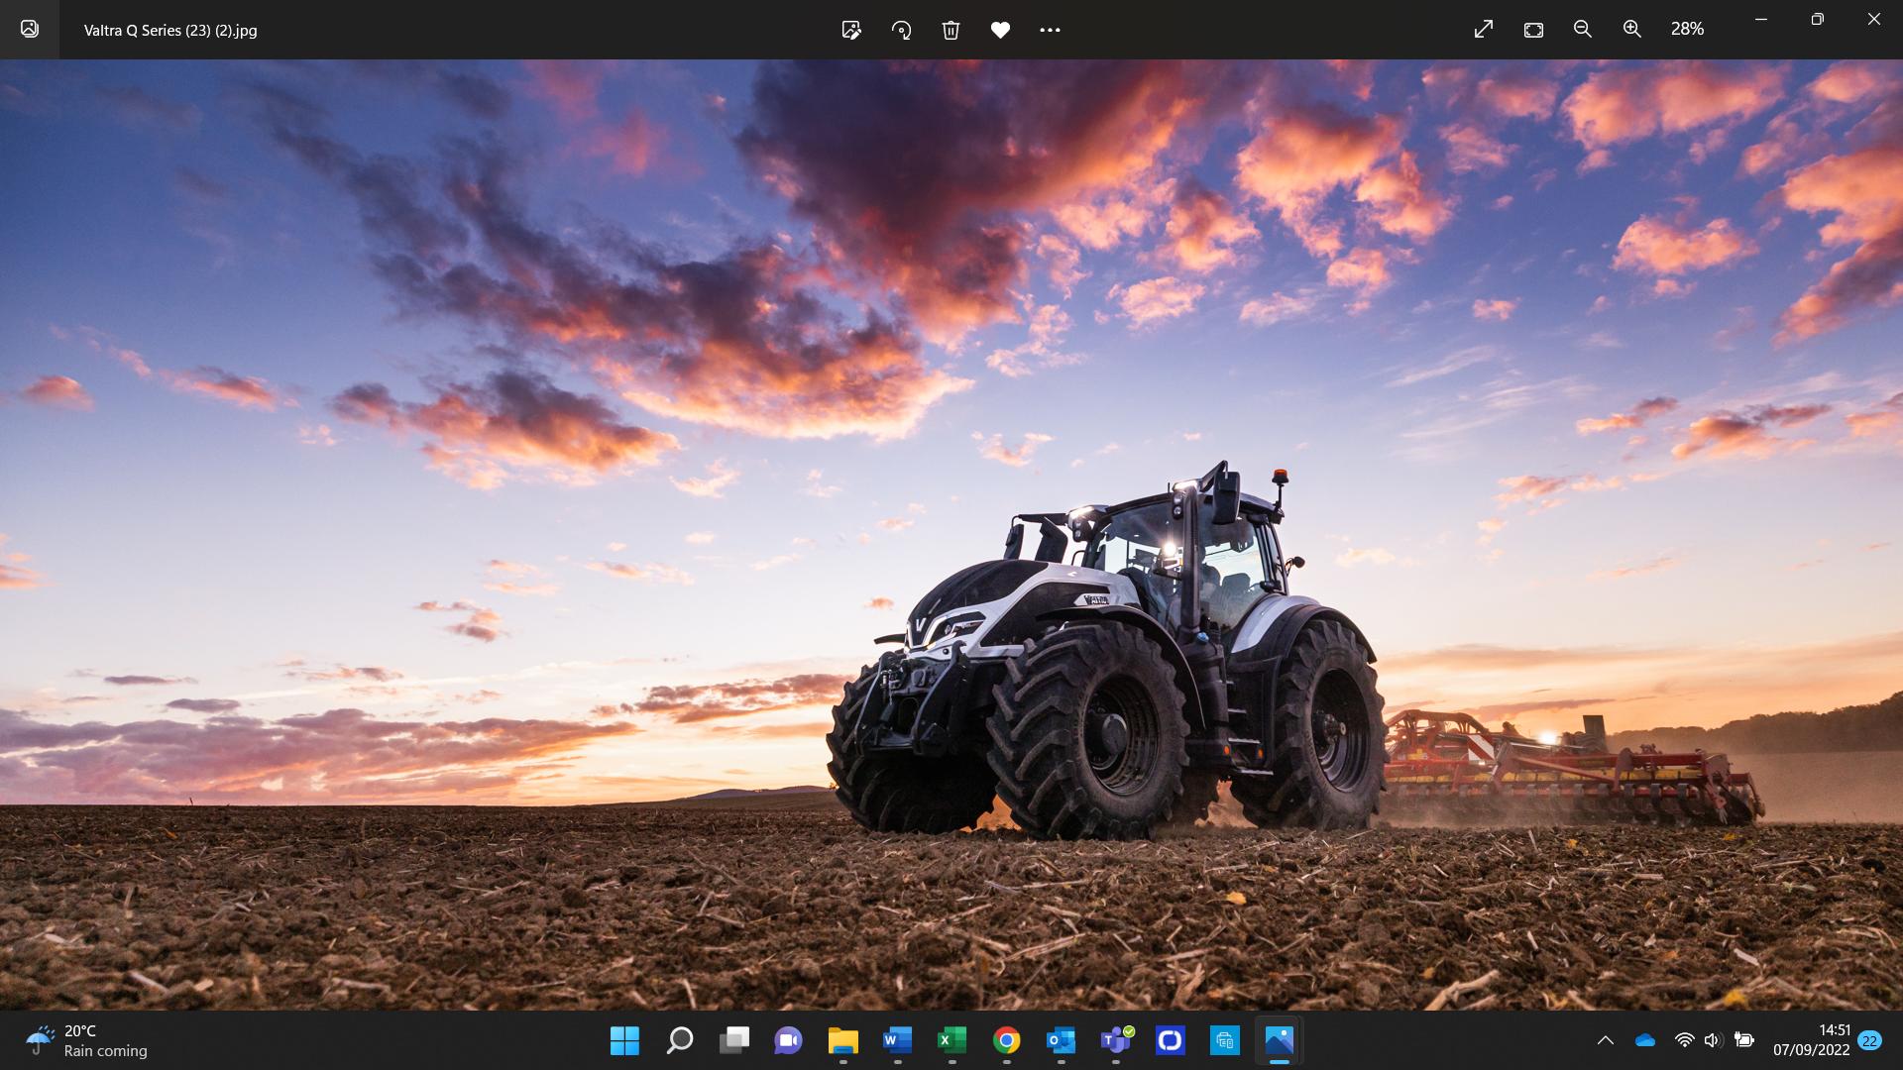
Task: Switch to the Excel taskbar app
Action: pos(951,1040)
